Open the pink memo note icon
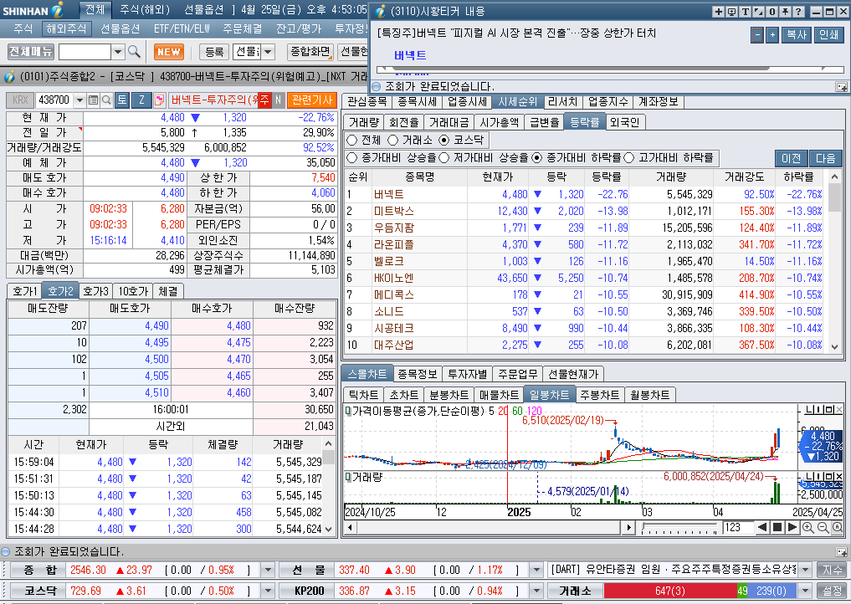The image size is (851, 604). (160, 100)
